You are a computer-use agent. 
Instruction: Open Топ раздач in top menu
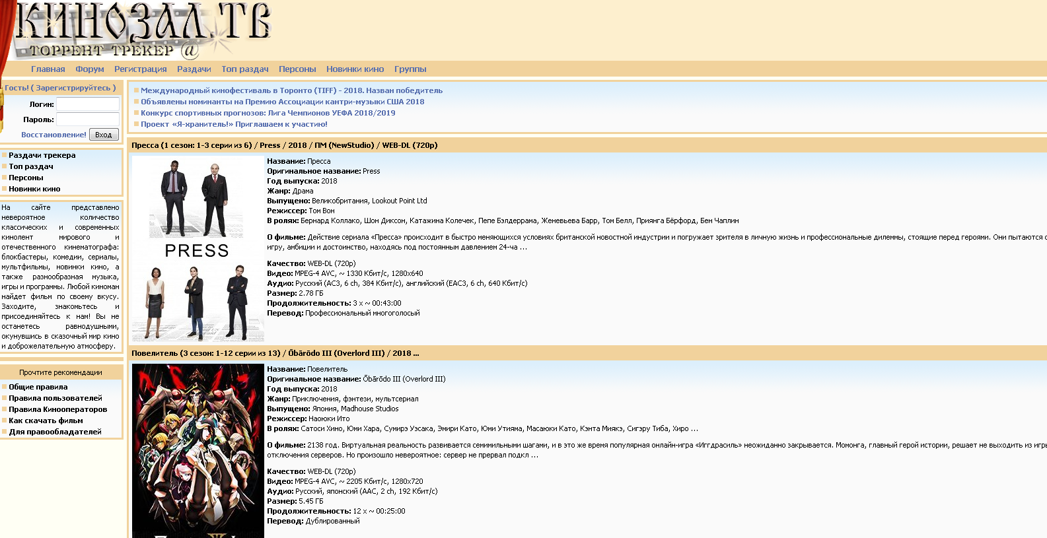point(245,69)
